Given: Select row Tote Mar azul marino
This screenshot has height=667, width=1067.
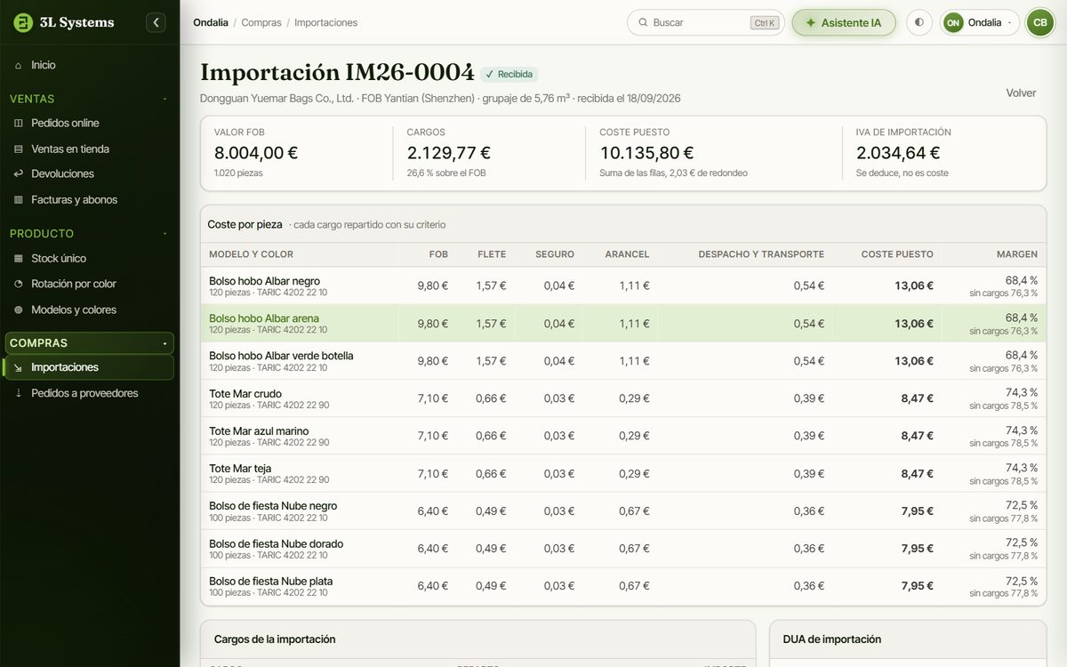Looking at the screenshot, I should point(623,436).
